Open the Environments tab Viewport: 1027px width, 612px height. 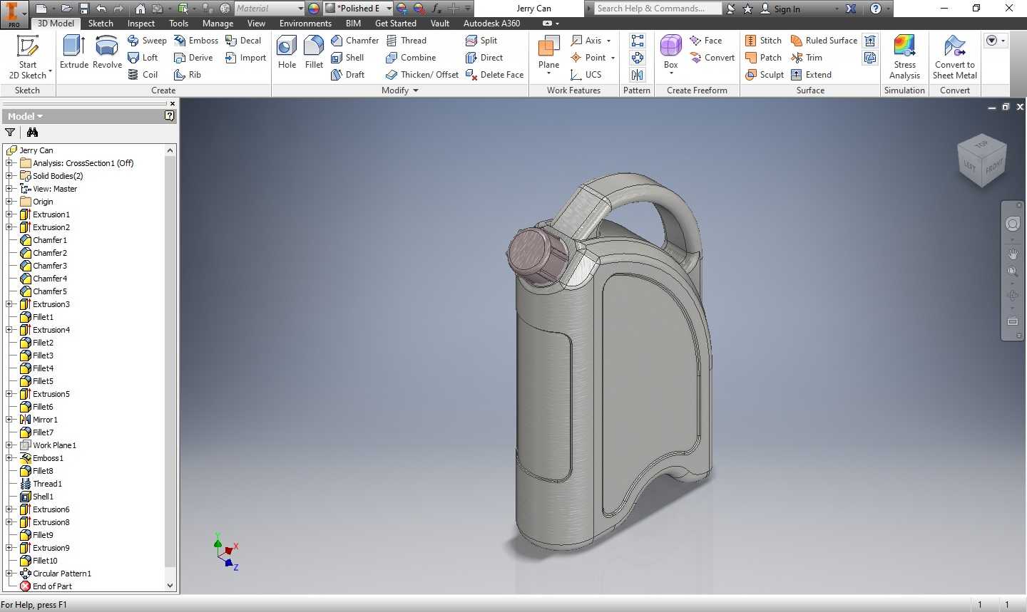pyautogui.click(x=305, y=24)
